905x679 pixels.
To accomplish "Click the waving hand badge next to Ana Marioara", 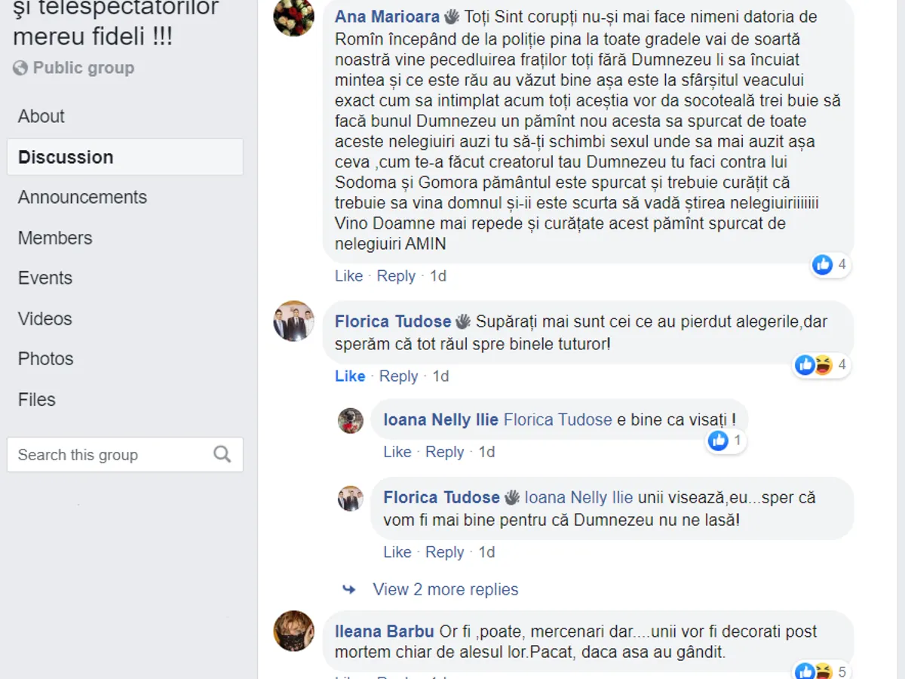I will click(x=451, y=17).
